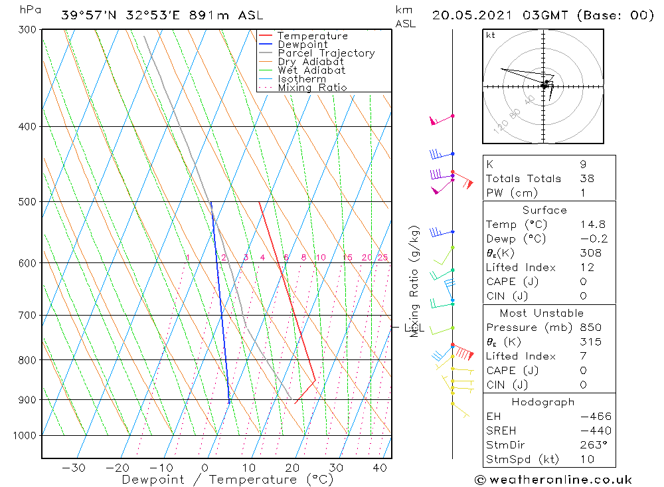This screenshot has width=664, height=487.
Task: Click the 1000 hPa pressure label
Action: click(25, 436)
